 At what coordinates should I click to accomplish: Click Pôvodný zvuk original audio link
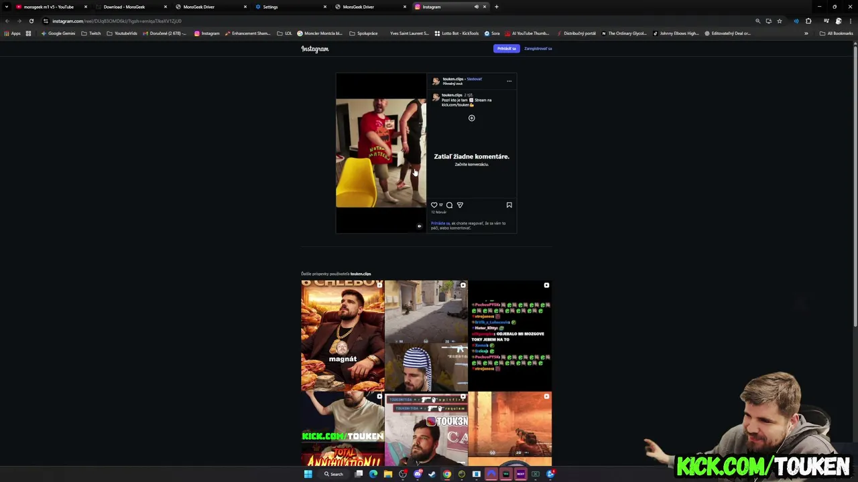tap(452, 84)
